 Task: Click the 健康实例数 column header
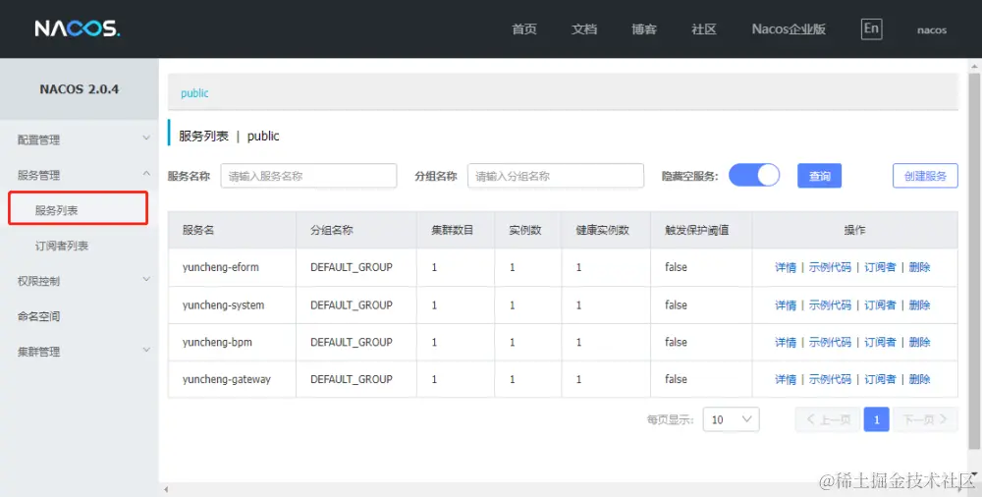click(x=606, y=230)
